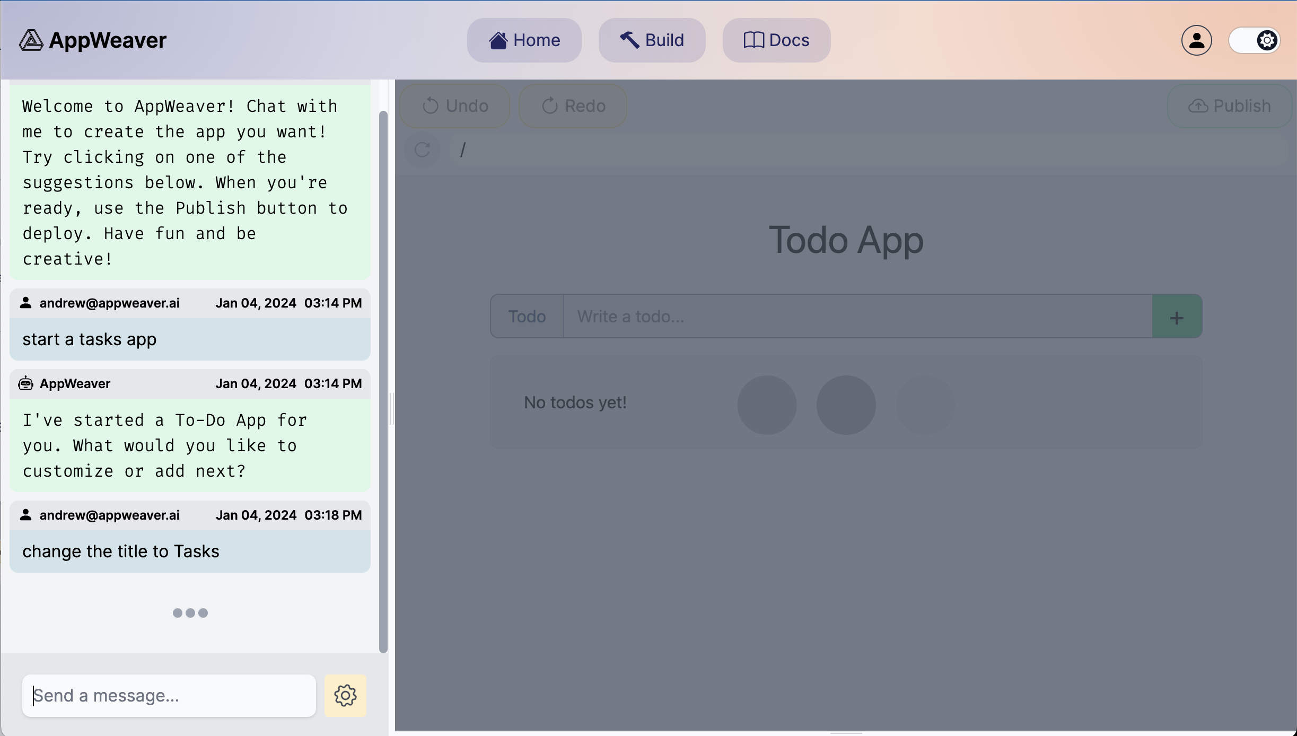Click the AppWeaver logo icon
Viewport: 1297px width, 736px height.
(x=31, y=40)
